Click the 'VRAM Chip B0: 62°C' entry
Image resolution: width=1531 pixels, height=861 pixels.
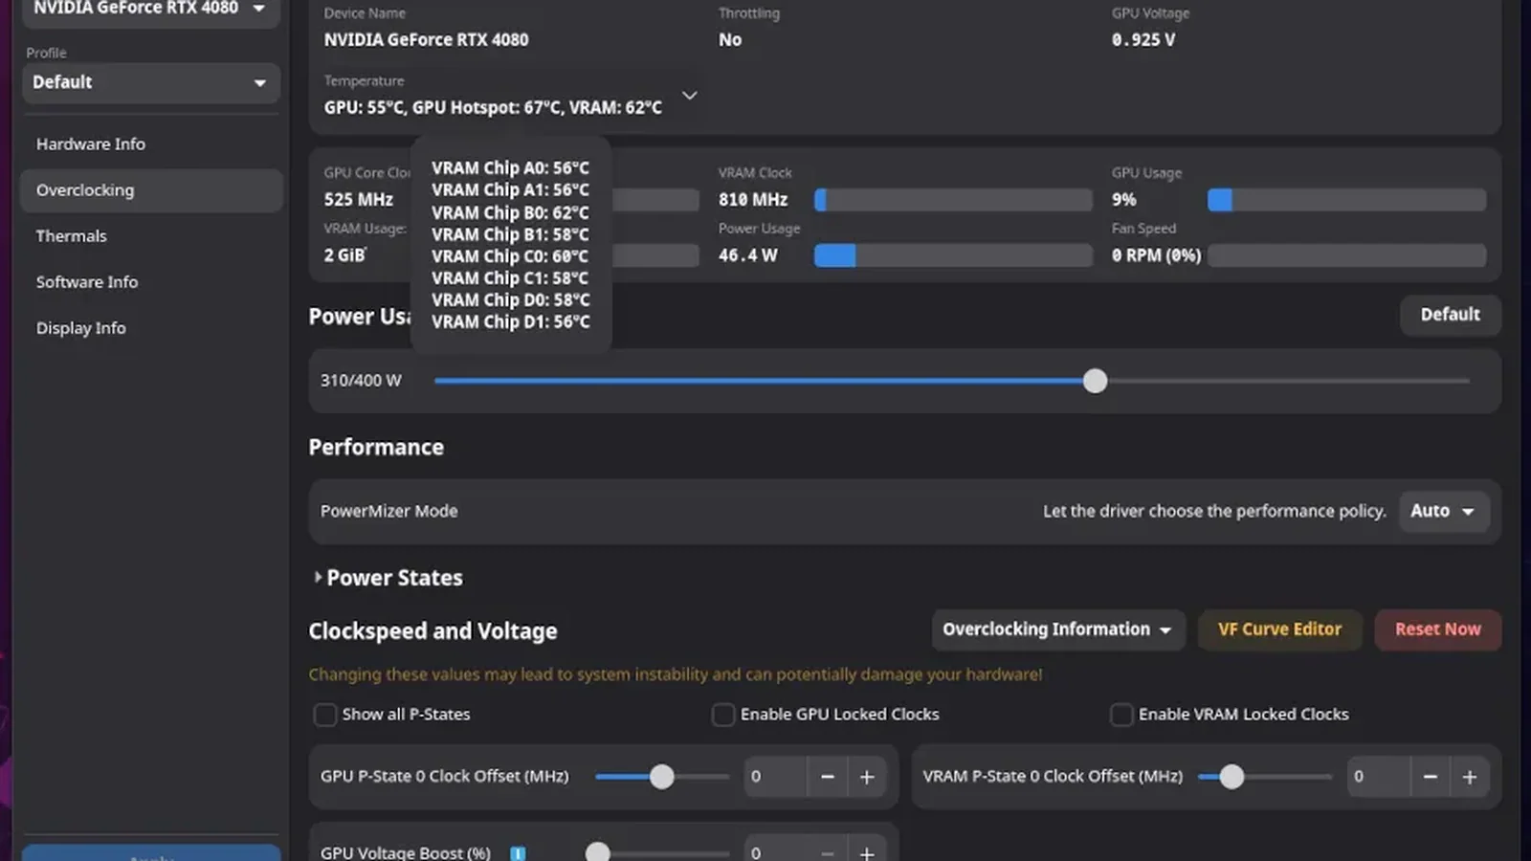pyautogui.click(x=510, y=212)
